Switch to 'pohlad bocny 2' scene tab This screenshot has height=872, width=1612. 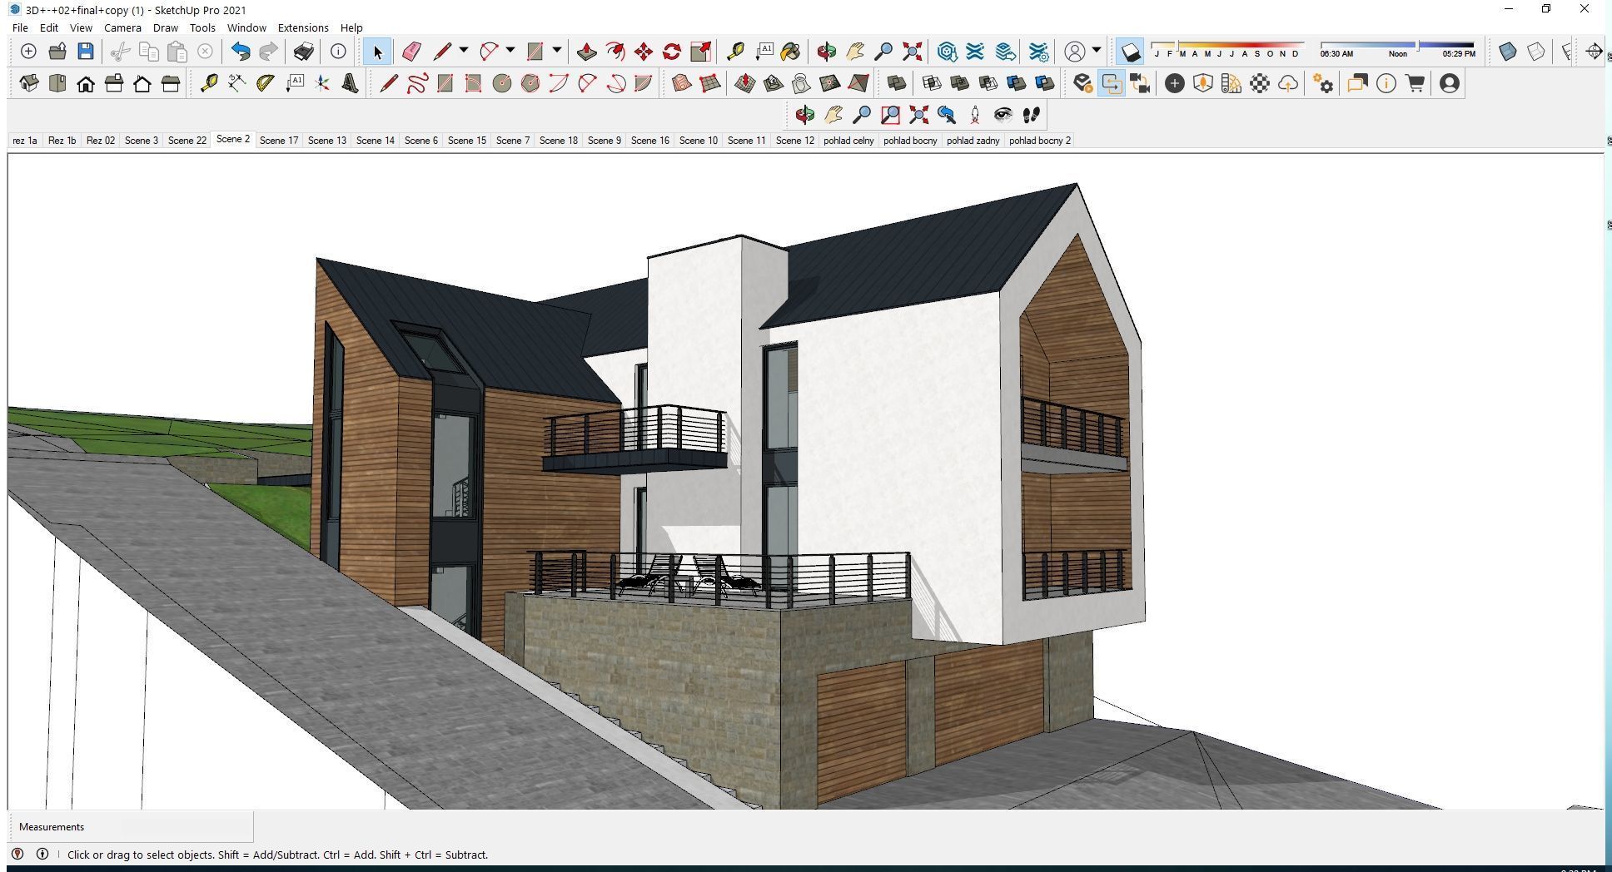click(1040, 141)
